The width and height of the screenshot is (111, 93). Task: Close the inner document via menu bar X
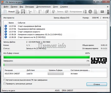point(108,7)
